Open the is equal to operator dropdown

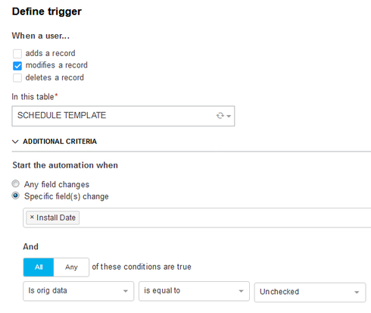(194, 291)
